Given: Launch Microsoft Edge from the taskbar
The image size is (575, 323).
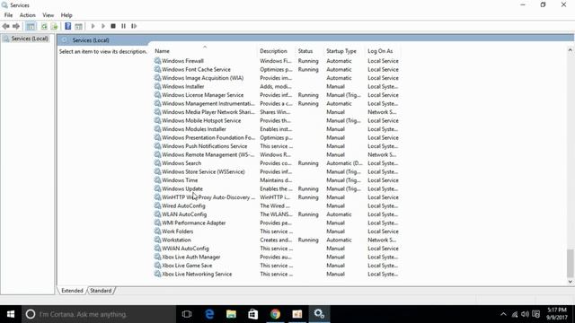Looking at the screenshot, I should pyautogui.click(x=209, y=314).
